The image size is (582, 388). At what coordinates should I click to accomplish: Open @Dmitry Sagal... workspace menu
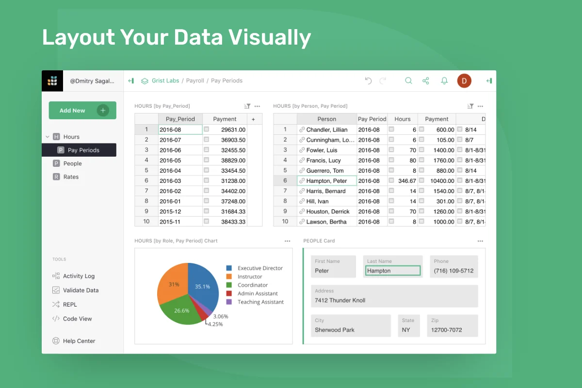[x=92, y=81]
